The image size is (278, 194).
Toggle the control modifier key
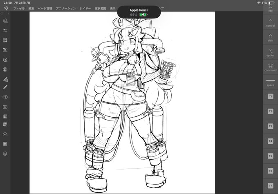270,23
